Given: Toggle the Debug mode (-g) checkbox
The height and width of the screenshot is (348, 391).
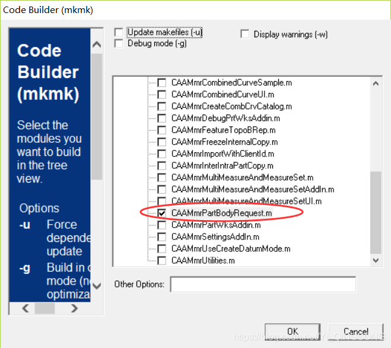Looking at the screenshot, I should [x=119, y=43].
